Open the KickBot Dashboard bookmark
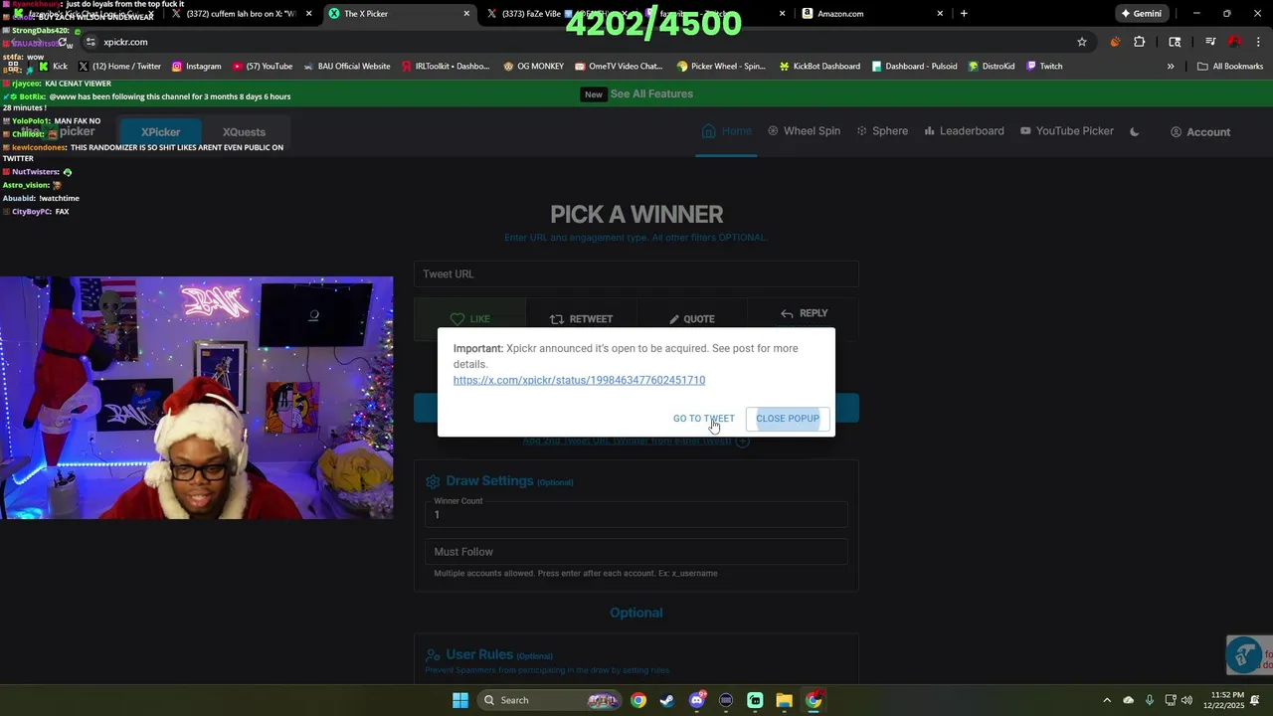 pyautogui.click(x=819, y=67)
